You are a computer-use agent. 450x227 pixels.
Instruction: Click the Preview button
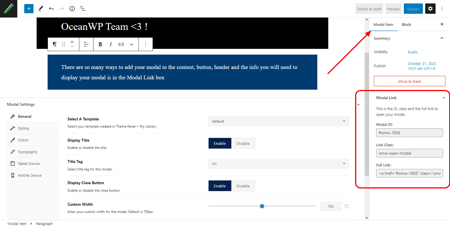tap(393, 9)
